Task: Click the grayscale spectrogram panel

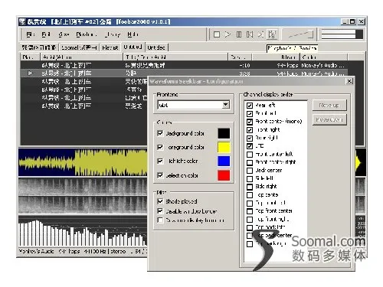Action: pos(83,196)
